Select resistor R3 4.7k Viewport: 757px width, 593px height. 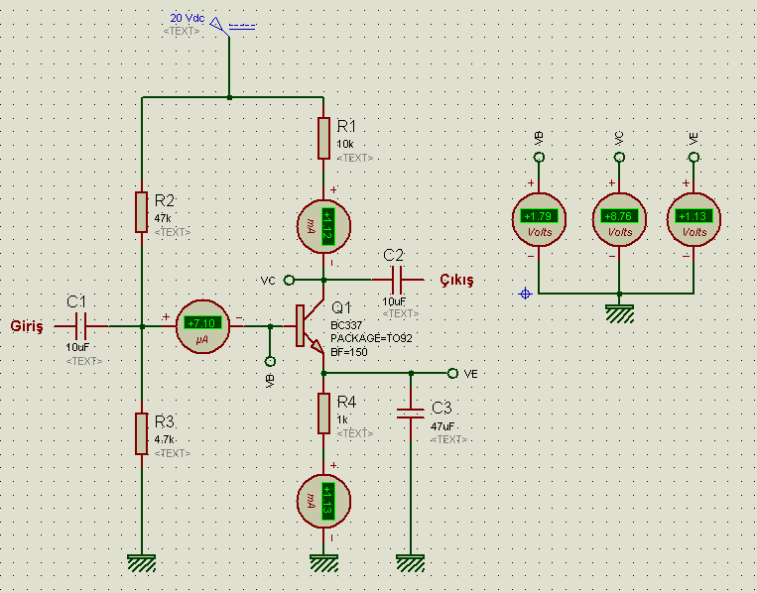click(142, 432)
